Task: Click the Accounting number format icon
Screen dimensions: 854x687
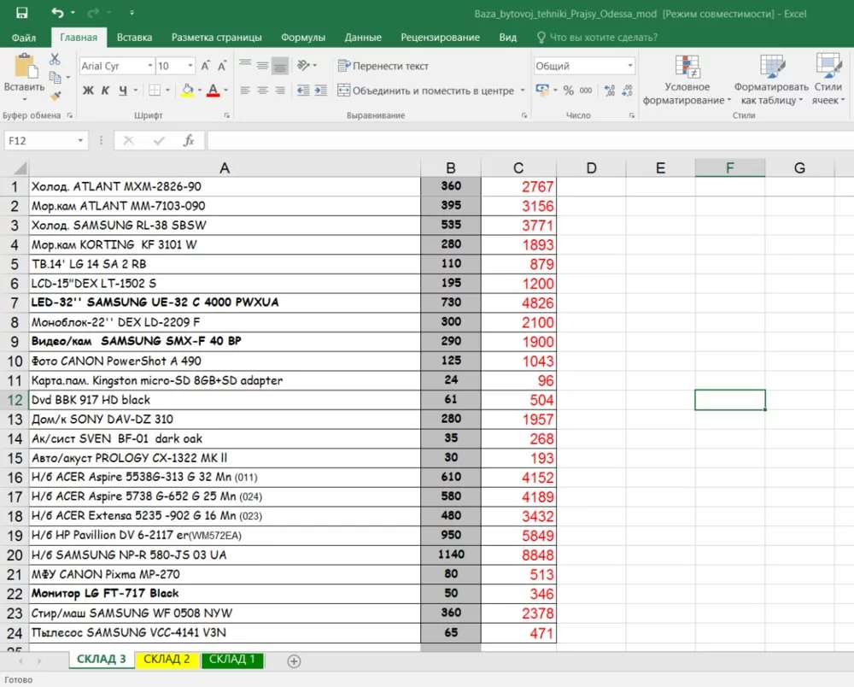Action: (542, 90)
